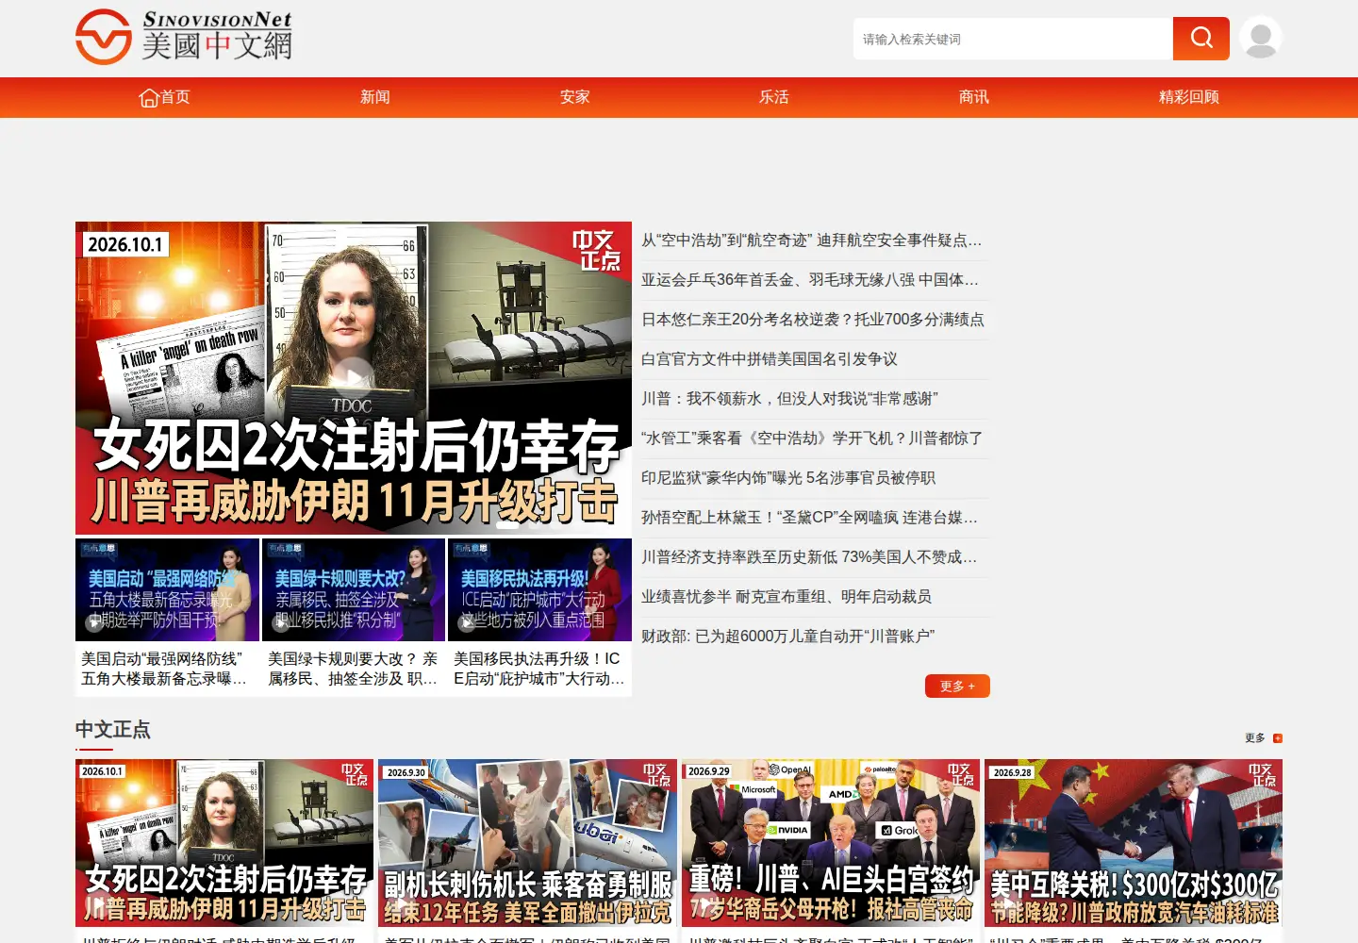This screenshot has width=1358, height=943.
Task: Open headline 川普经济支持率跌至历史新低
Action: click(810, 557)
